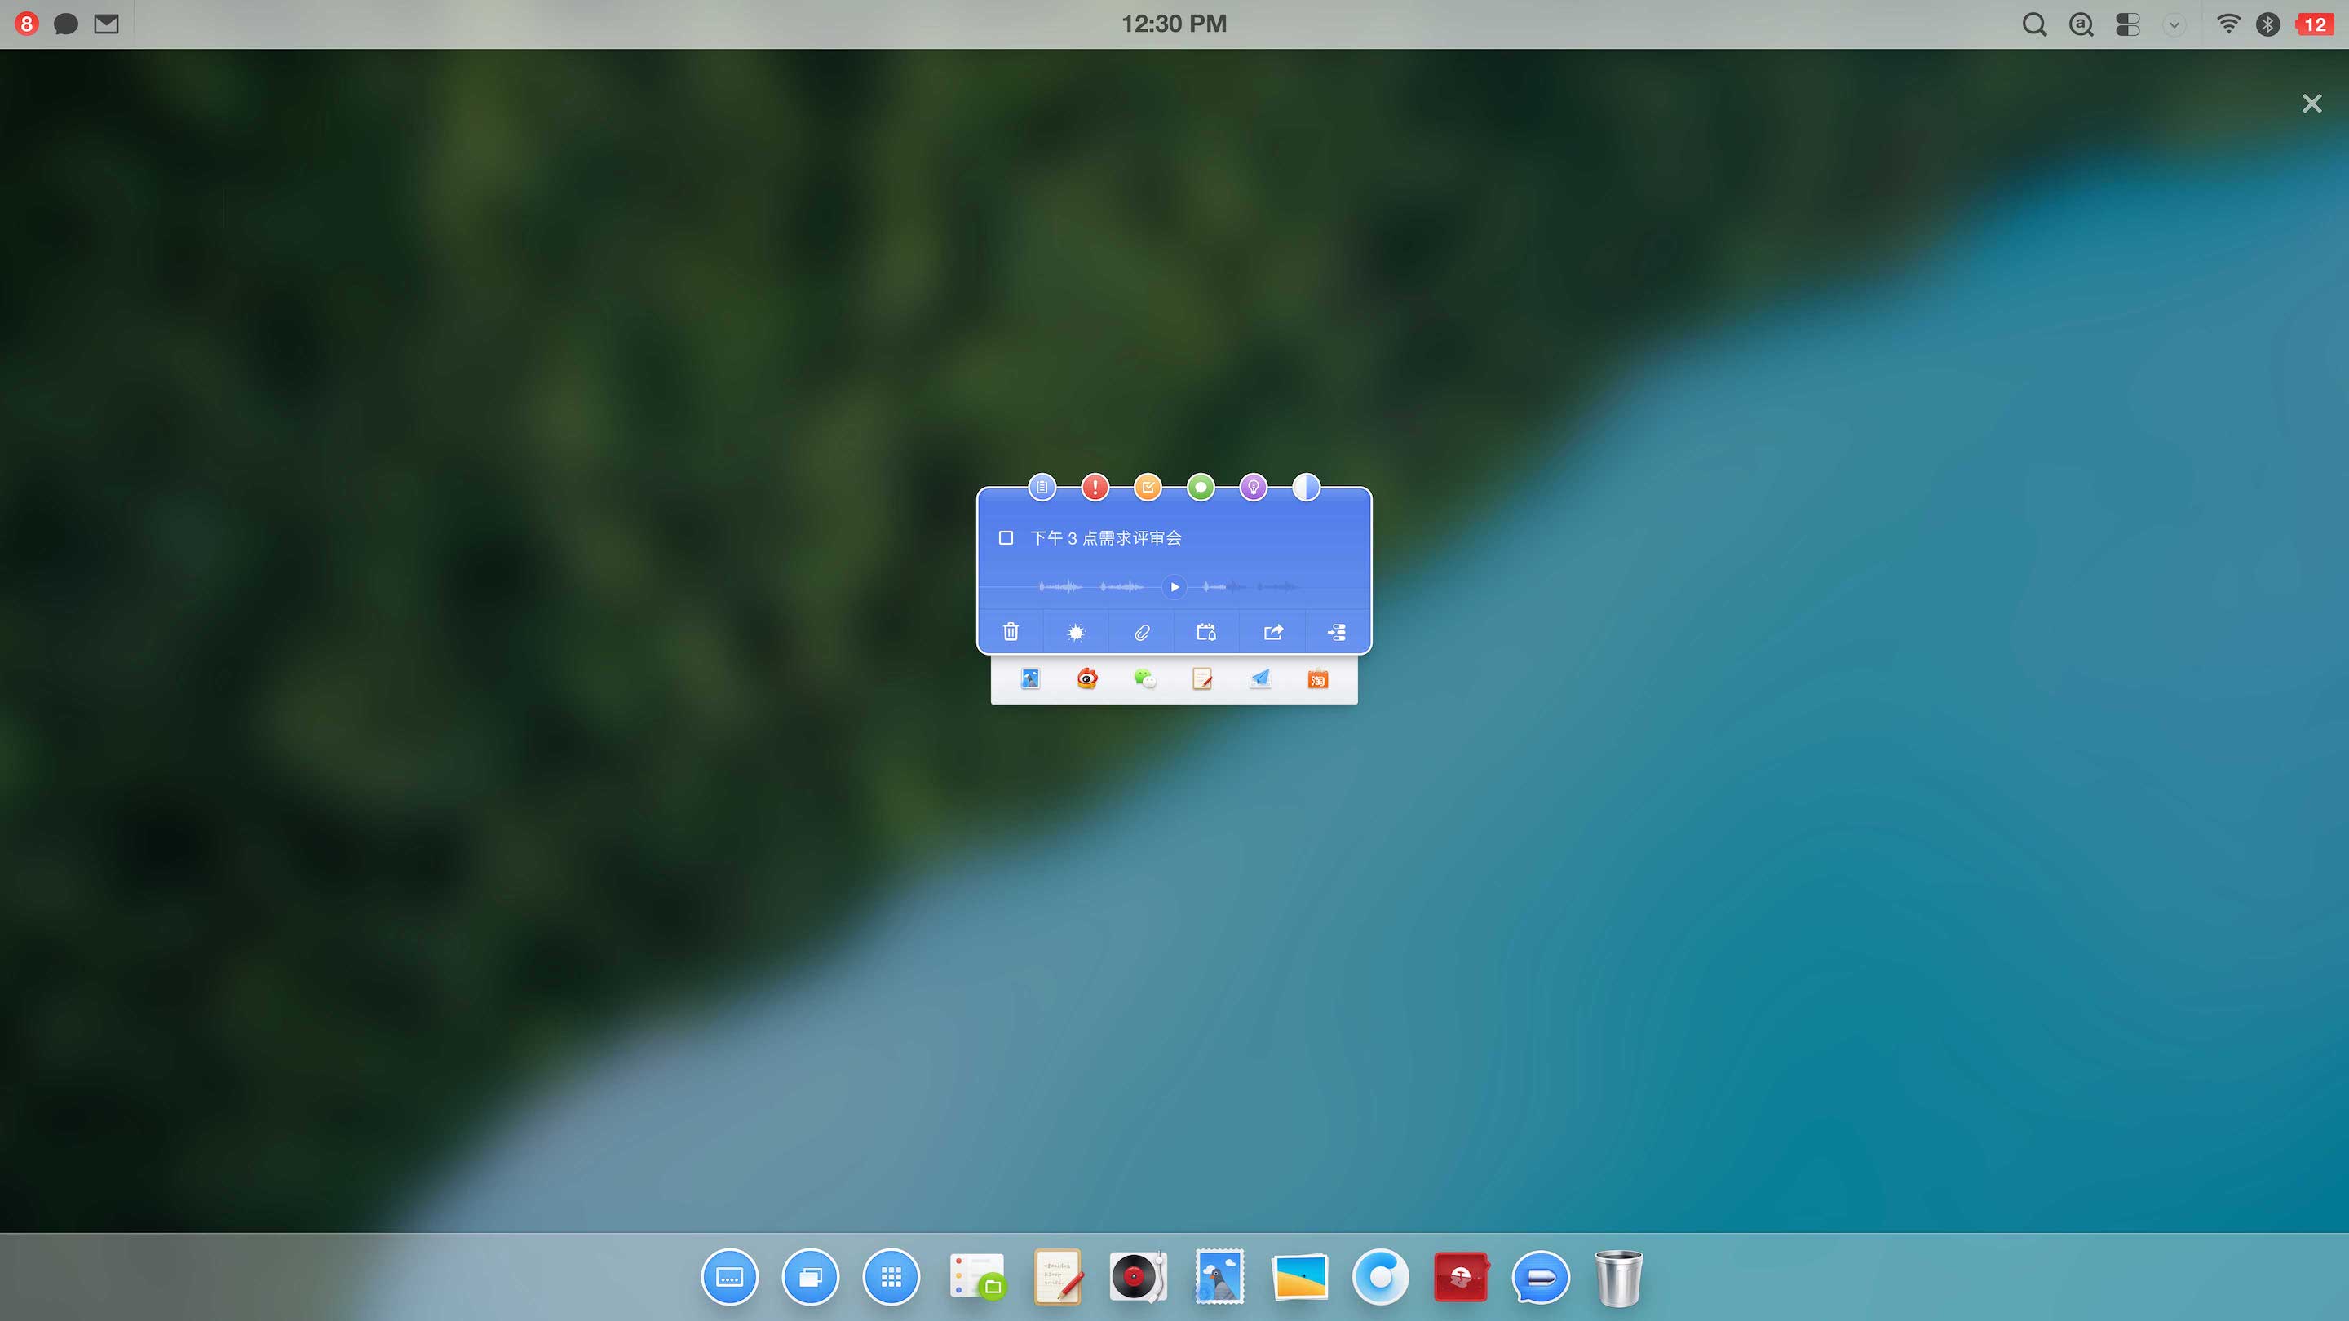Click the note text 下午 3 点需求评审会
2349x1321 pixels.
point(1105,538)
